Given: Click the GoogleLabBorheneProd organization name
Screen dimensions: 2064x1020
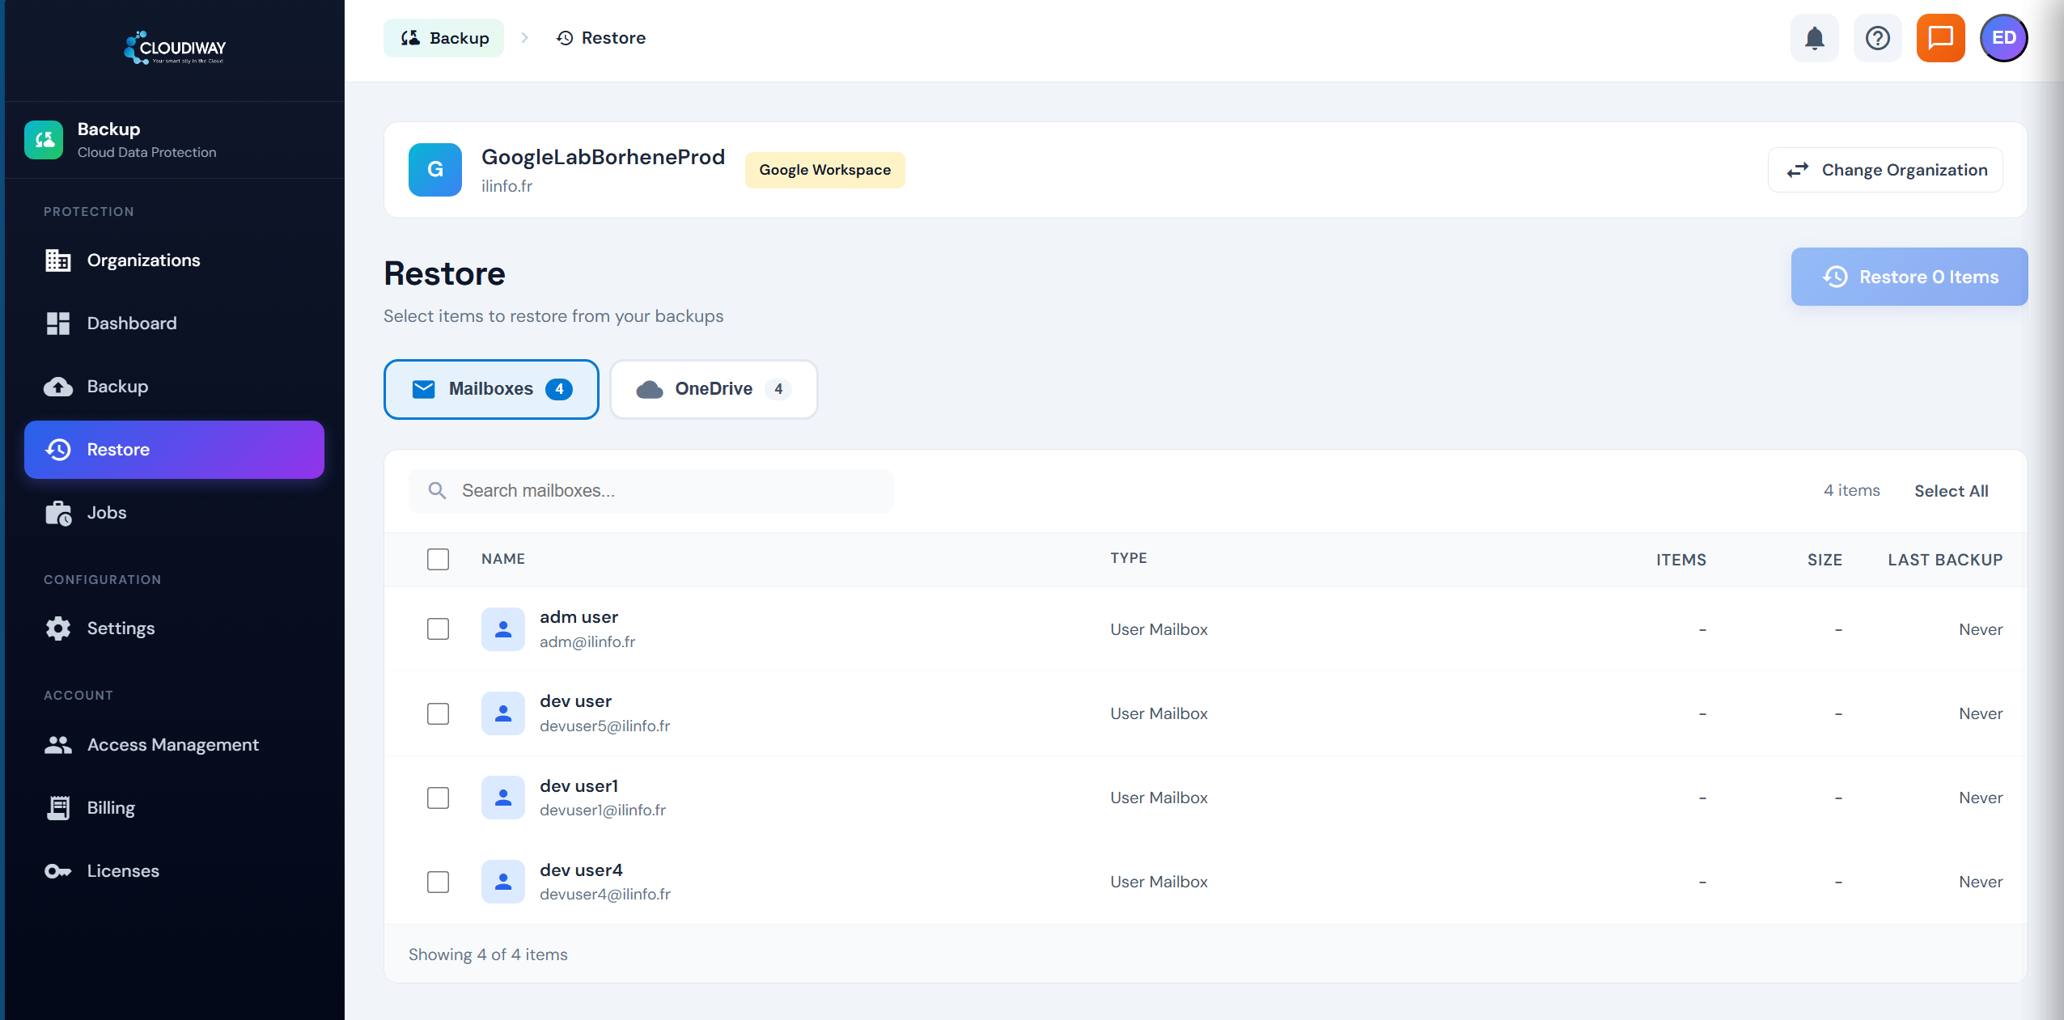Looking at the screenshot, I should [603, 157].
